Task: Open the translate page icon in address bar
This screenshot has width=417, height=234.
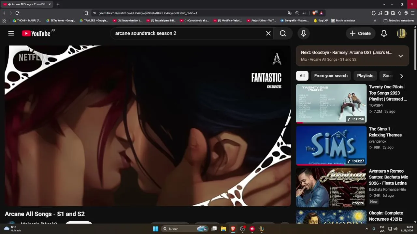Action: [290, 13]
